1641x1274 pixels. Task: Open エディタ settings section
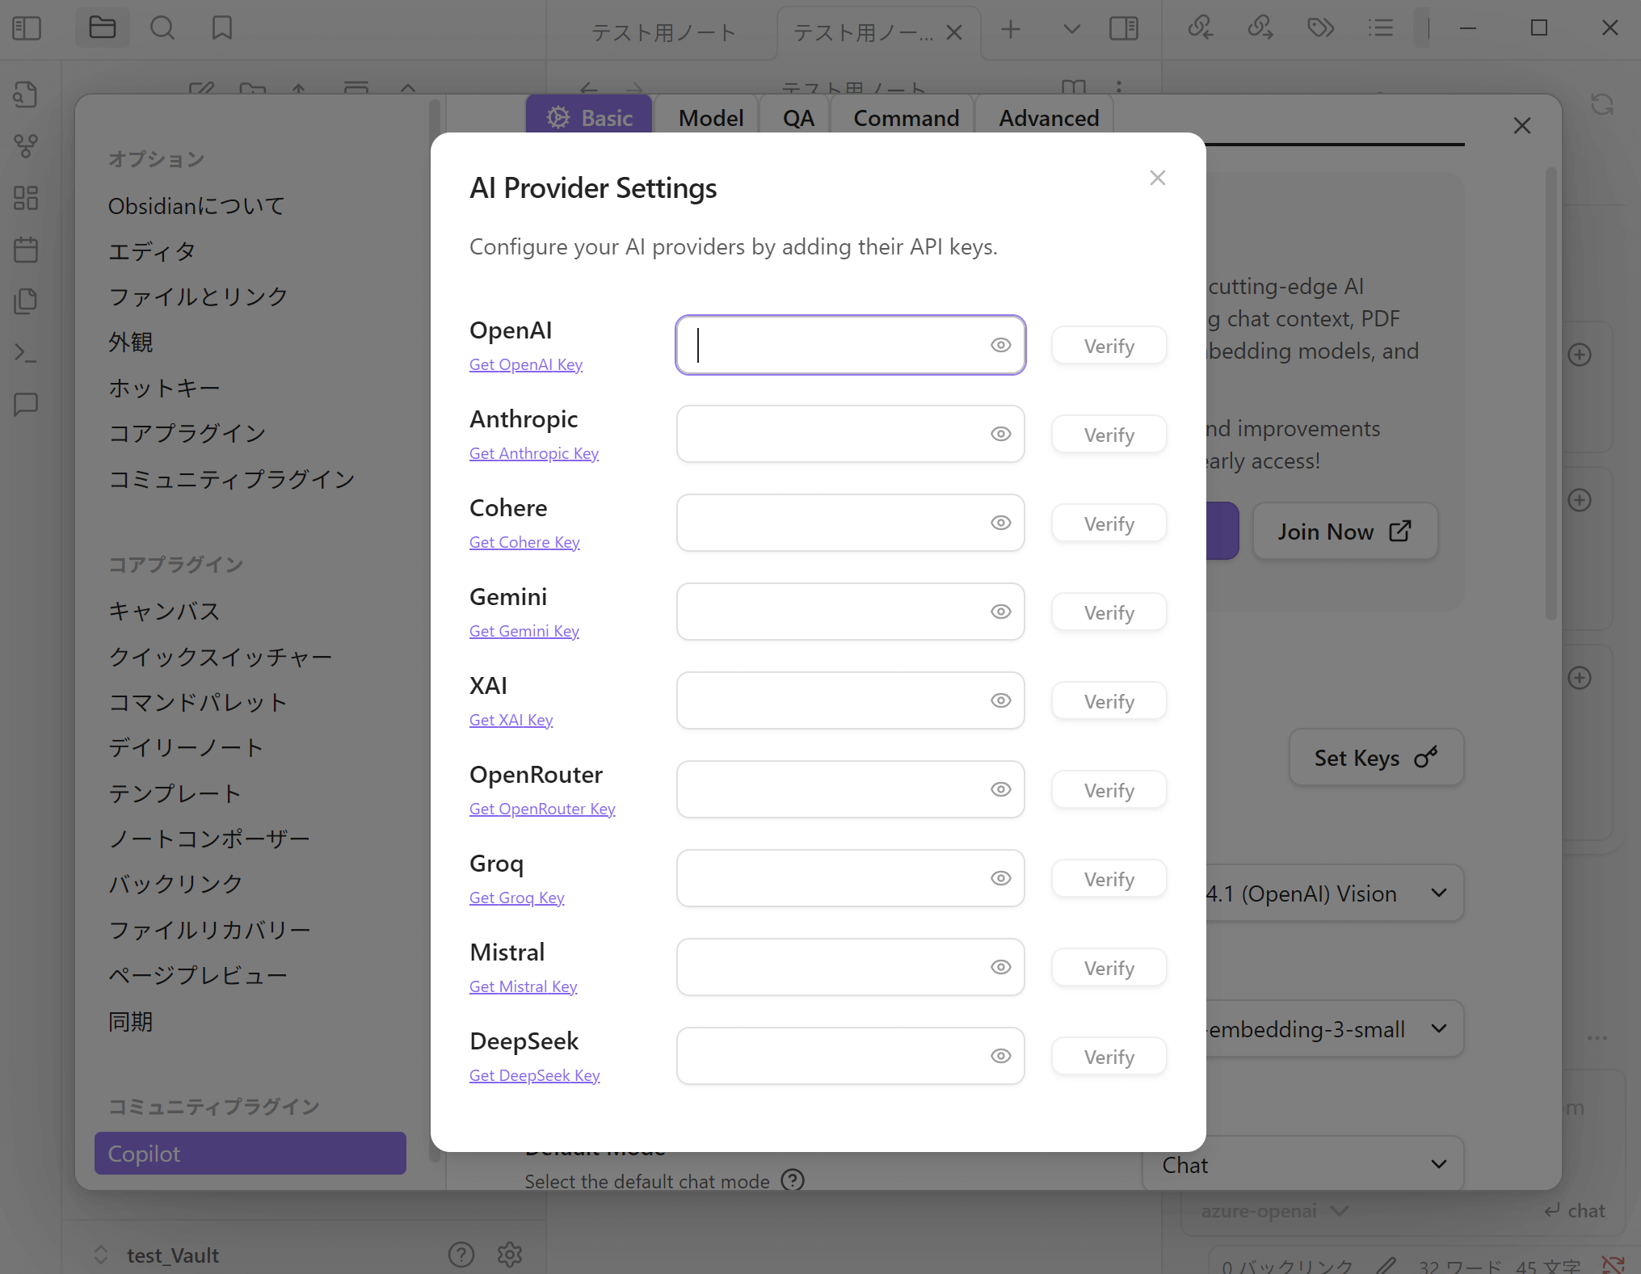pos(151,251)
